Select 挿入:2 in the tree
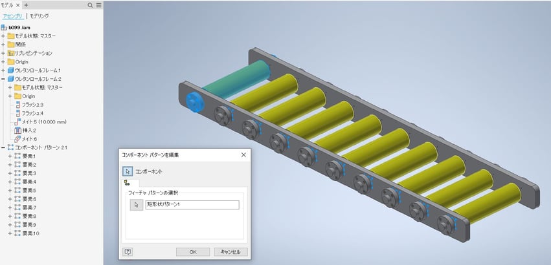The height and width of the screenshot is (265, 551). (x=30, y=130)
